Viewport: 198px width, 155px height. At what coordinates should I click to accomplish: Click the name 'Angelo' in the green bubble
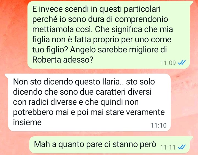point(83,50)
